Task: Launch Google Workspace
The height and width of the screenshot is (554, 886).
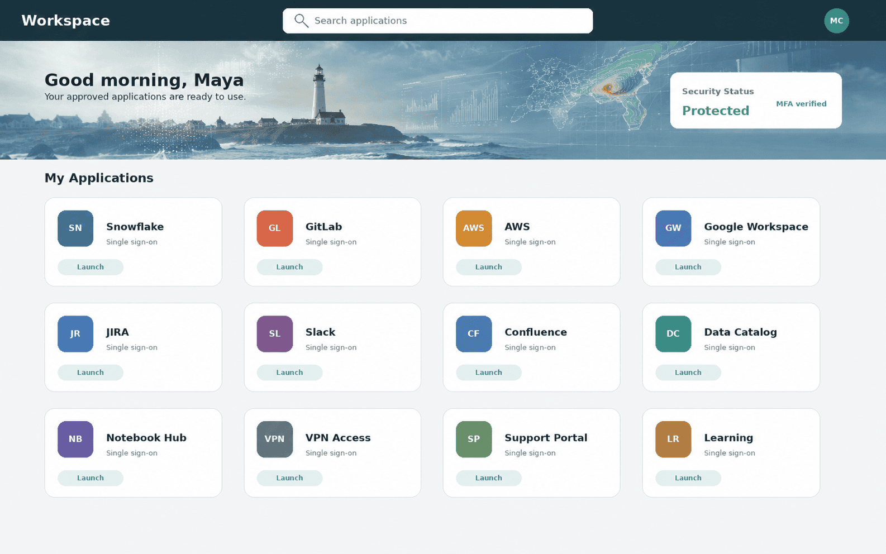Action: coord(688,267)
